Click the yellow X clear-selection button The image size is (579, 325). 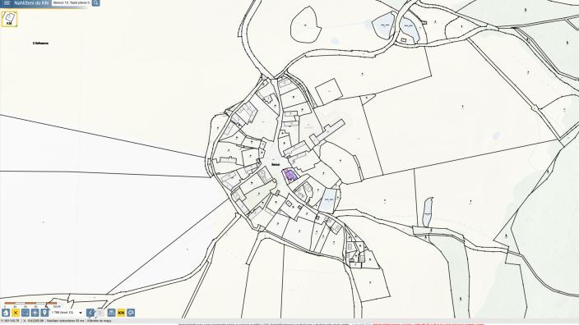[16, 313]
